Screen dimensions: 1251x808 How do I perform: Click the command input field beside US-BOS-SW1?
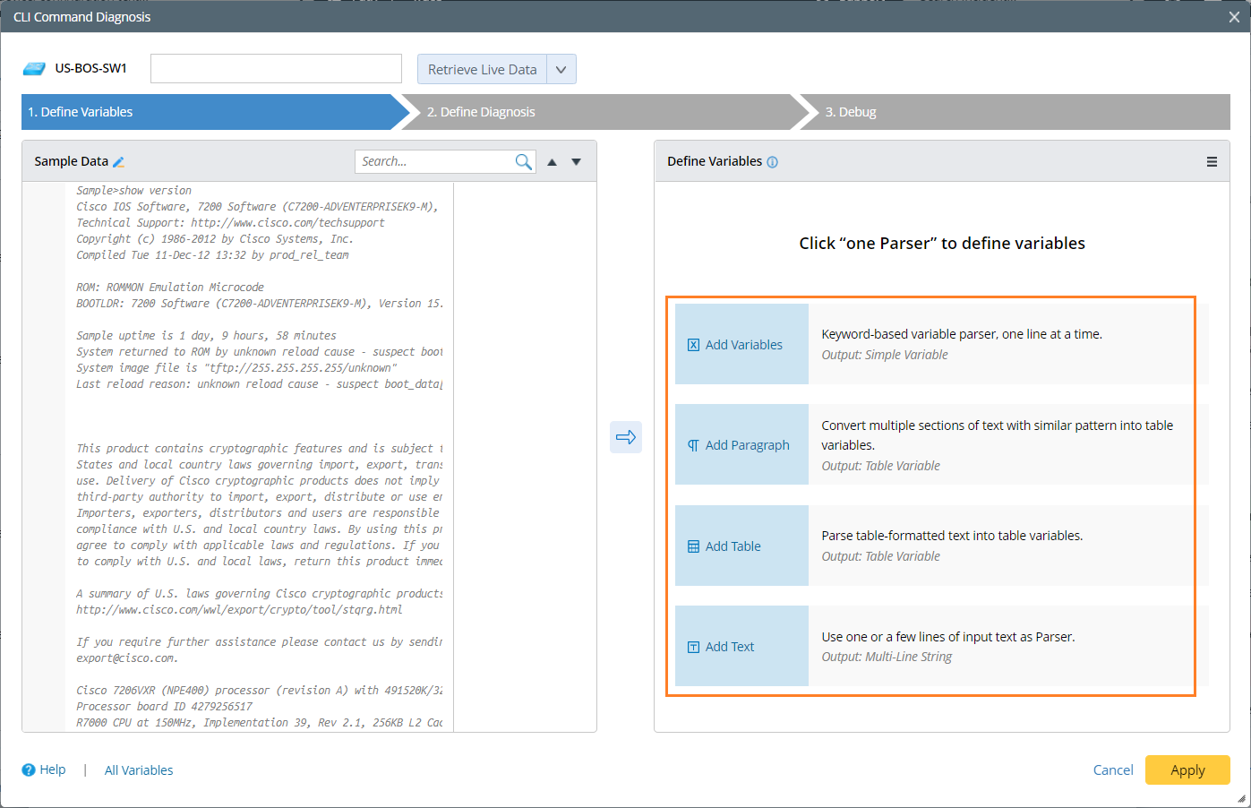[x=276, y=68]
